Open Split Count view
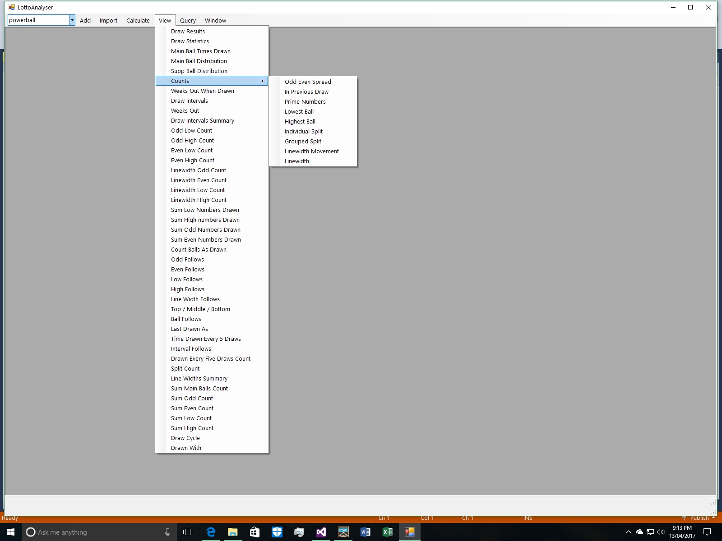 tap(212, 368)
